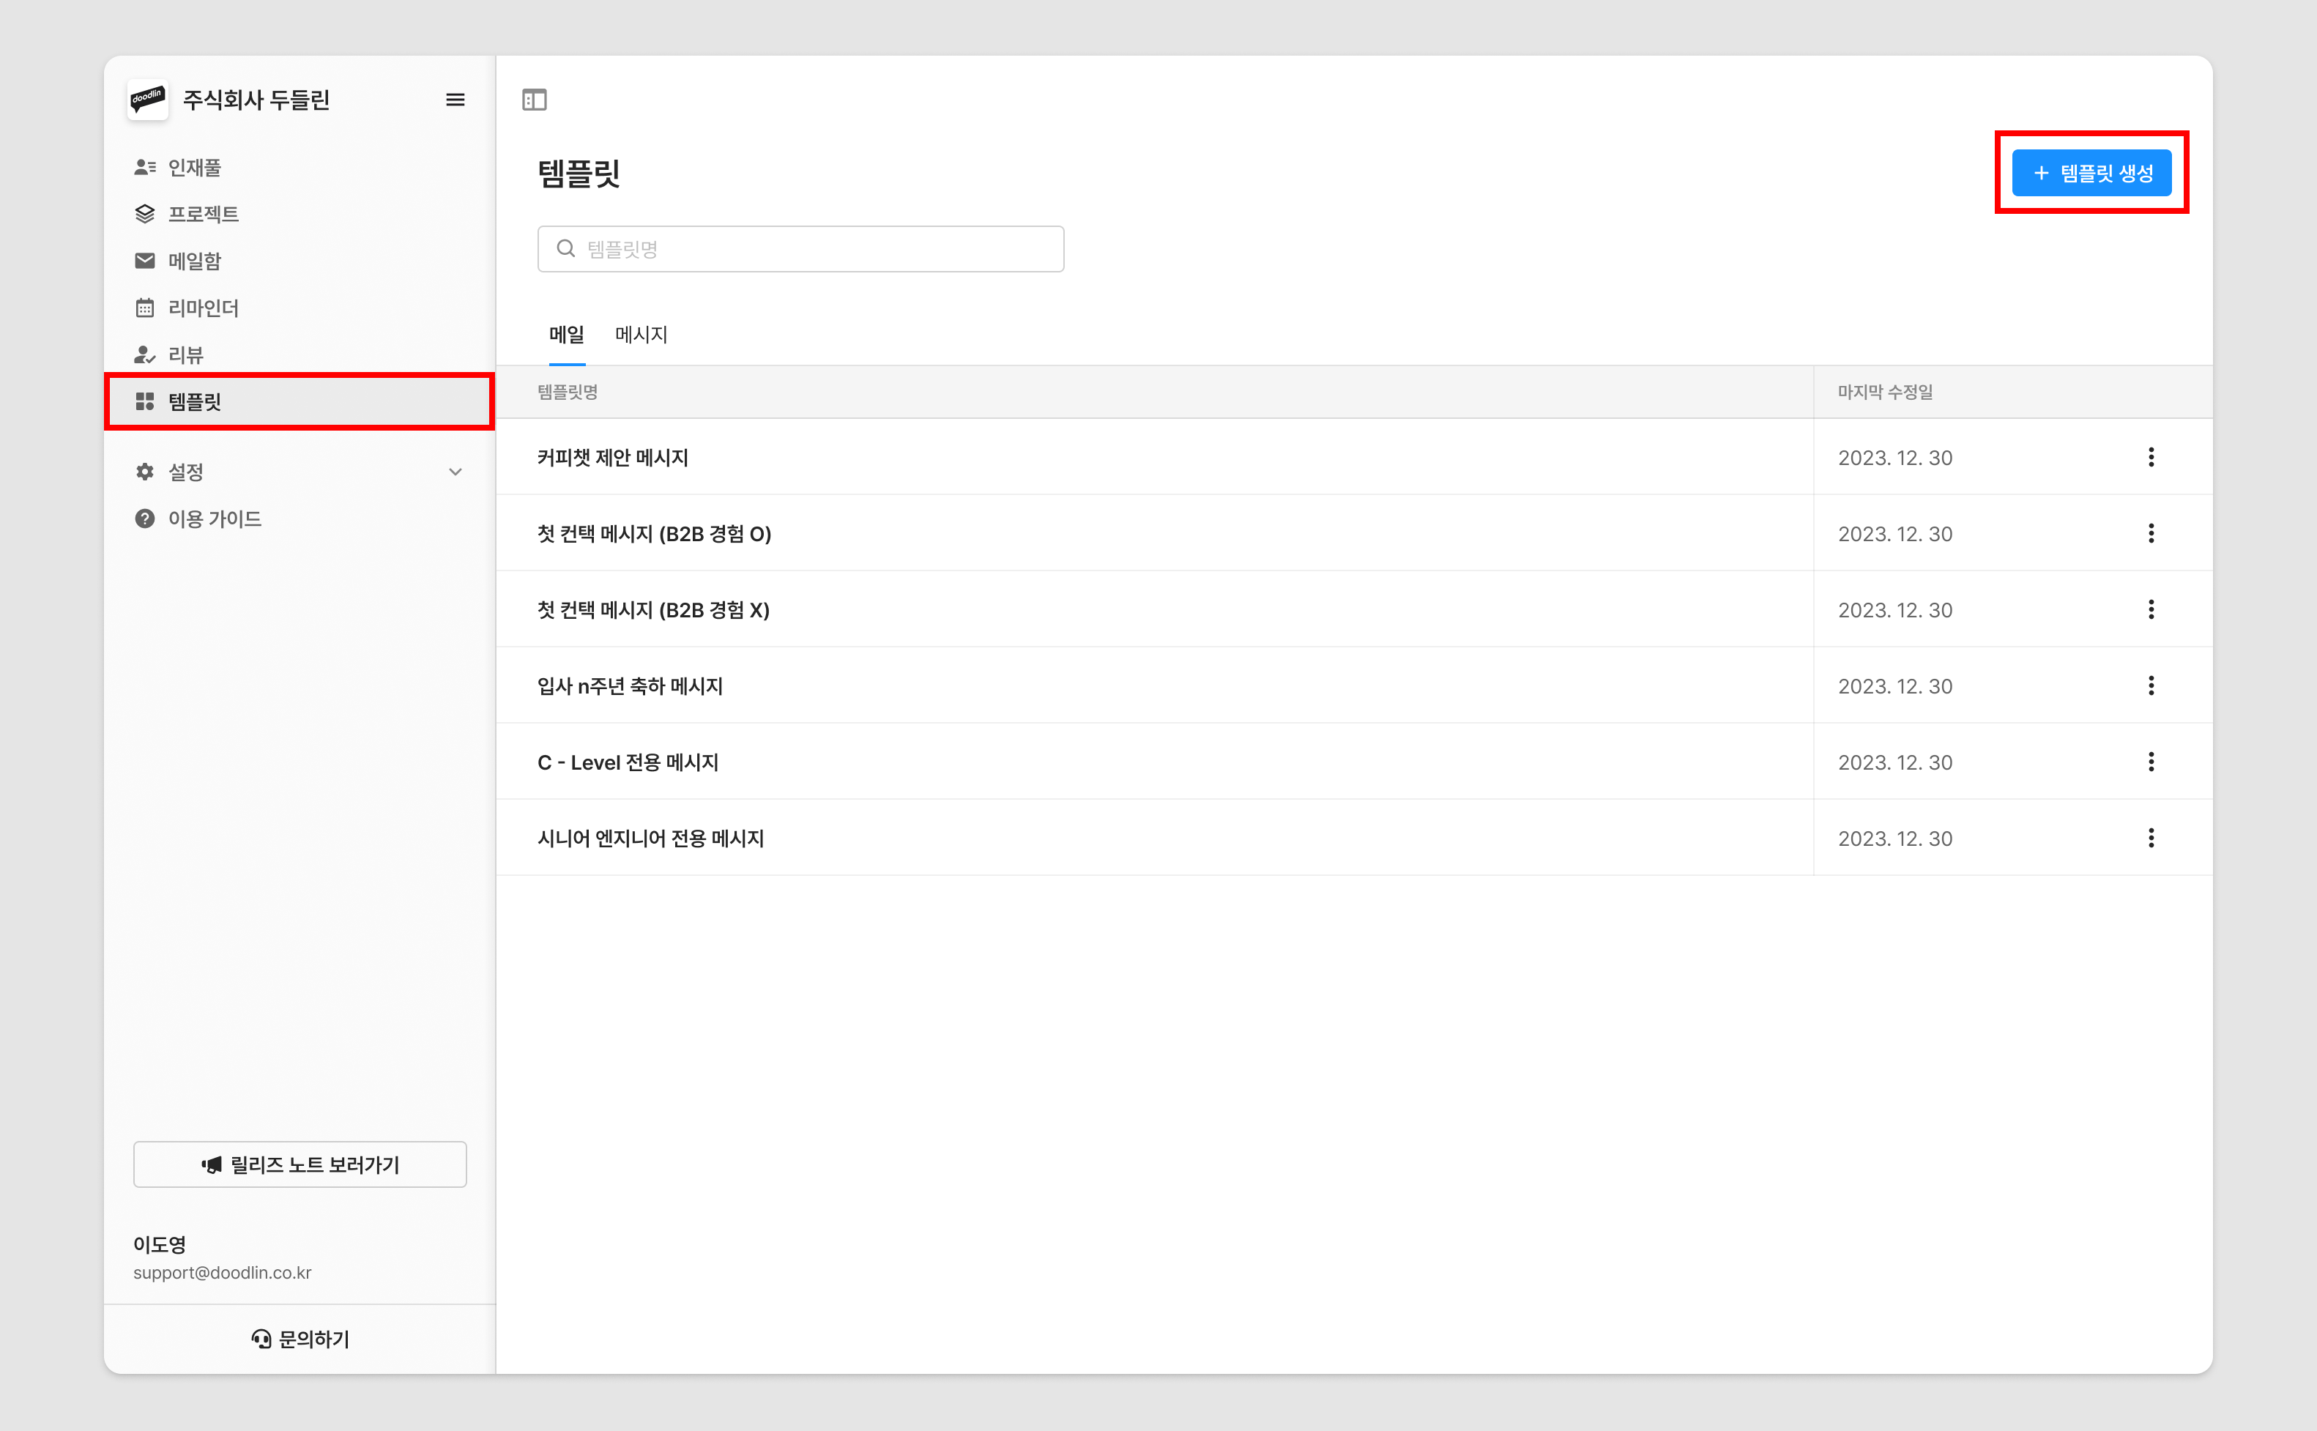This screenshot has height=1431, width=2317.
Task: Toggle the sidebar panel layout icon
Action: [x=535, y=100]
